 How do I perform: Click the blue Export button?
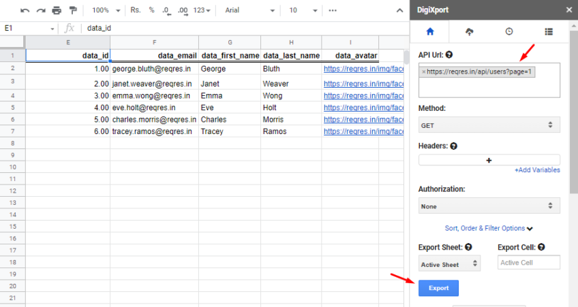coord(438,288)
